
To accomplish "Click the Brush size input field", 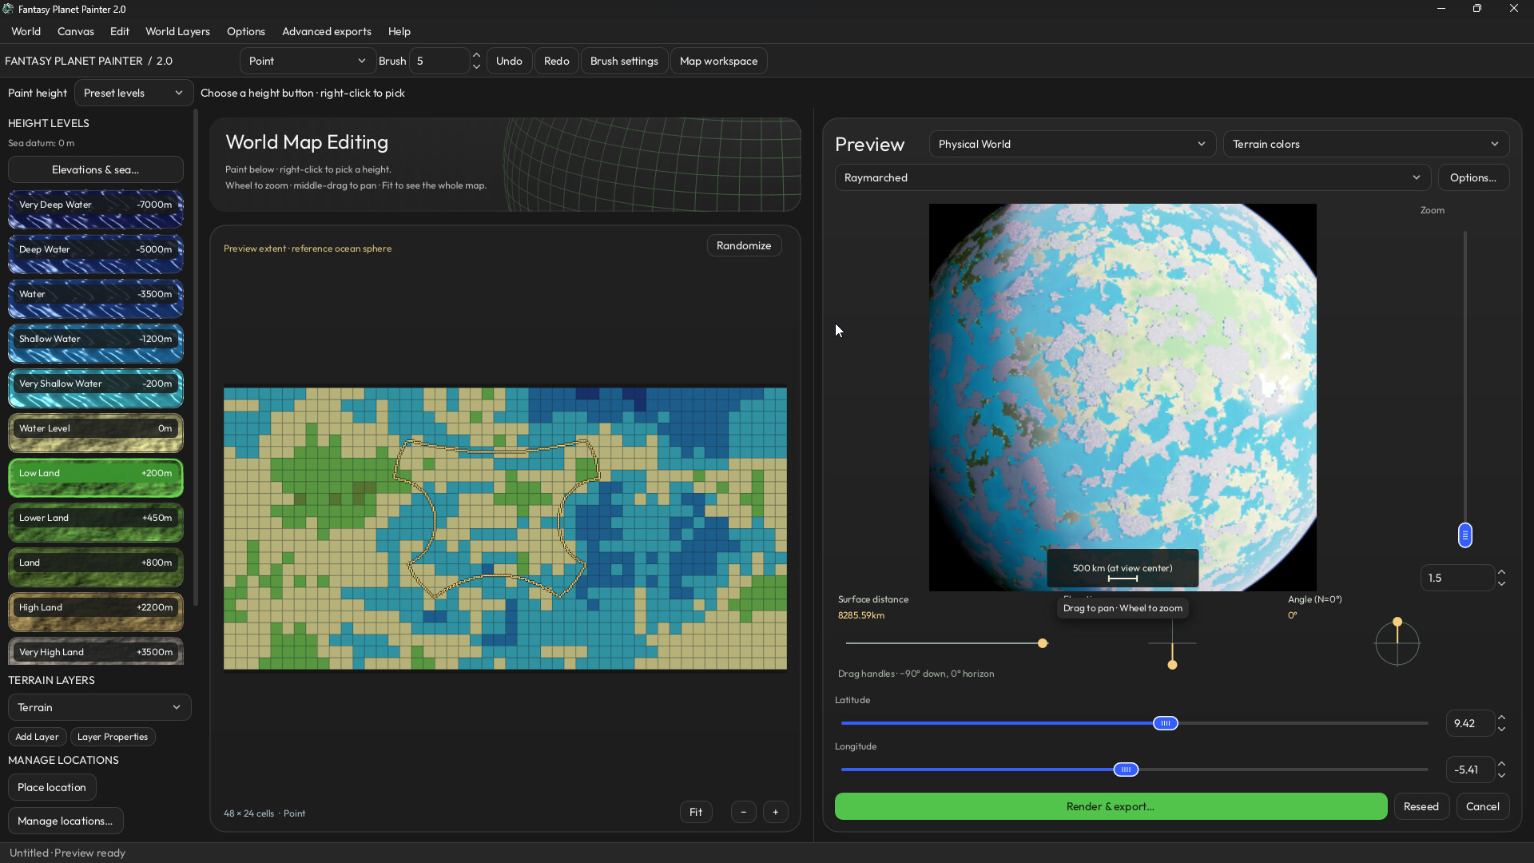I will pos(439,61).
